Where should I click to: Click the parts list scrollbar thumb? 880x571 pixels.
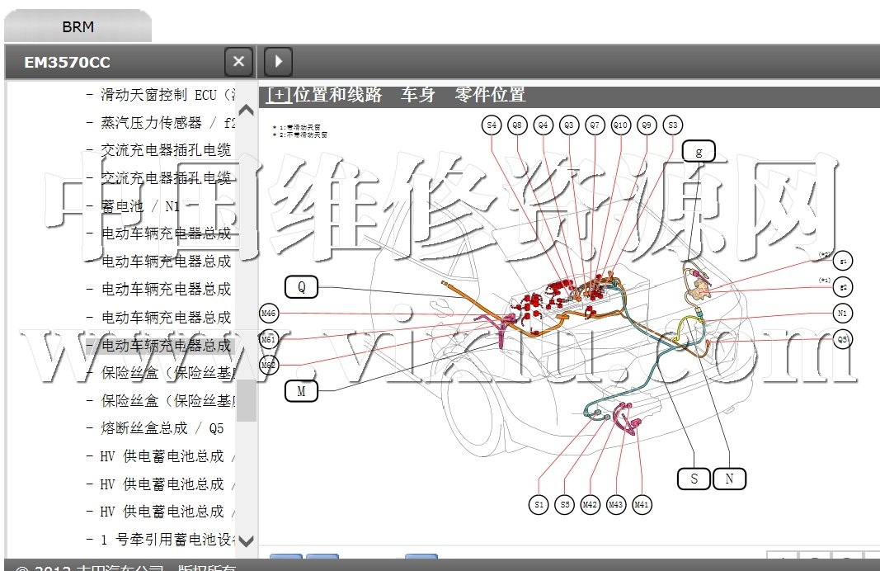tap(246, 400)
